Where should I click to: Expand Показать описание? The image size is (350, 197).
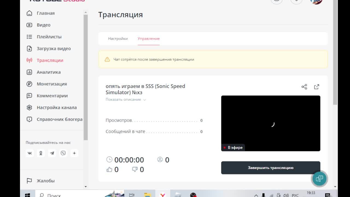tap(126, 100)
